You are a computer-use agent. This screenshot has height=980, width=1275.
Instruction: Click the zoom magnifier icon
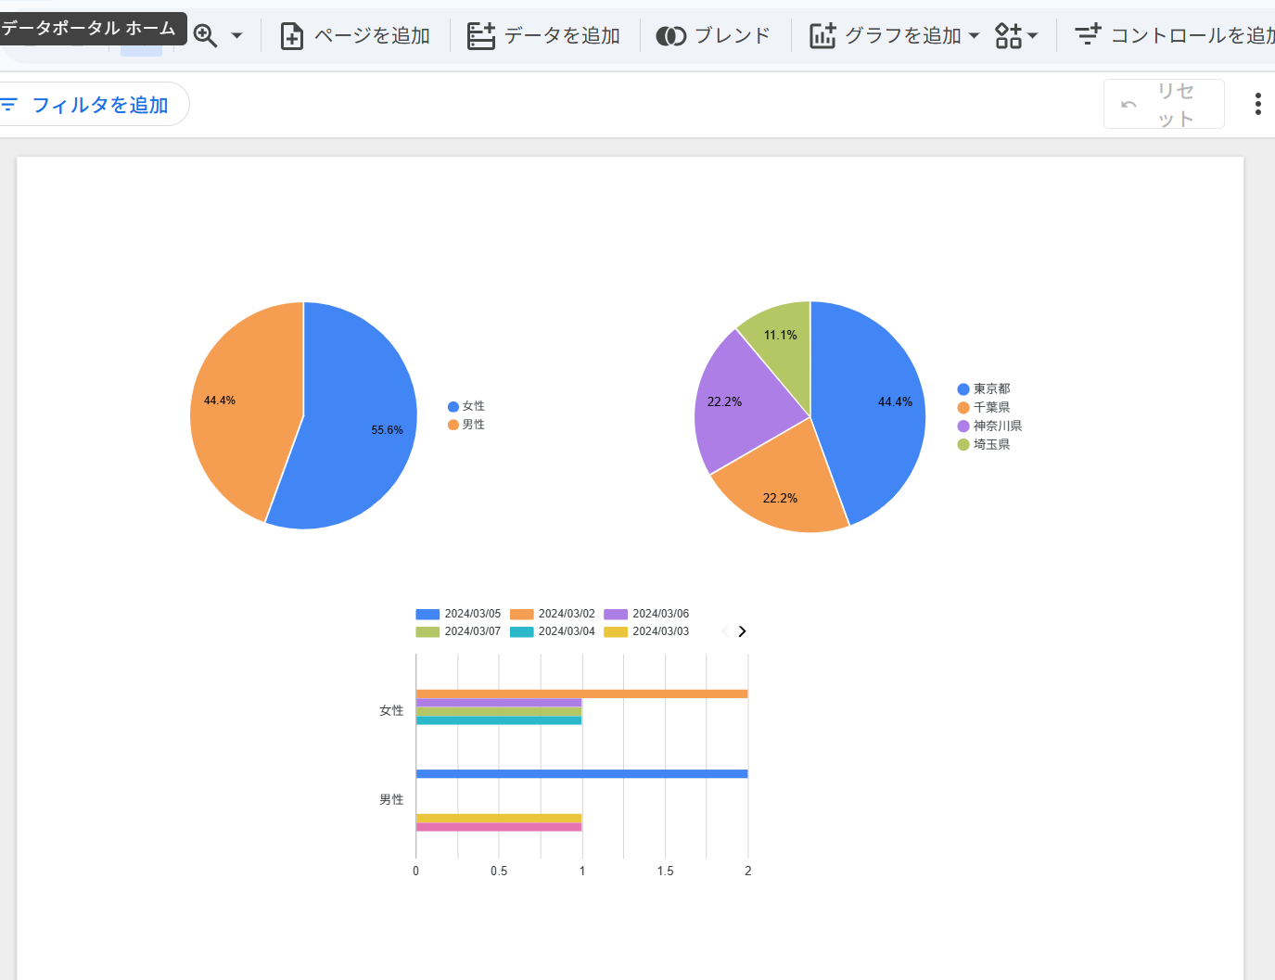[x=205, y=36]
